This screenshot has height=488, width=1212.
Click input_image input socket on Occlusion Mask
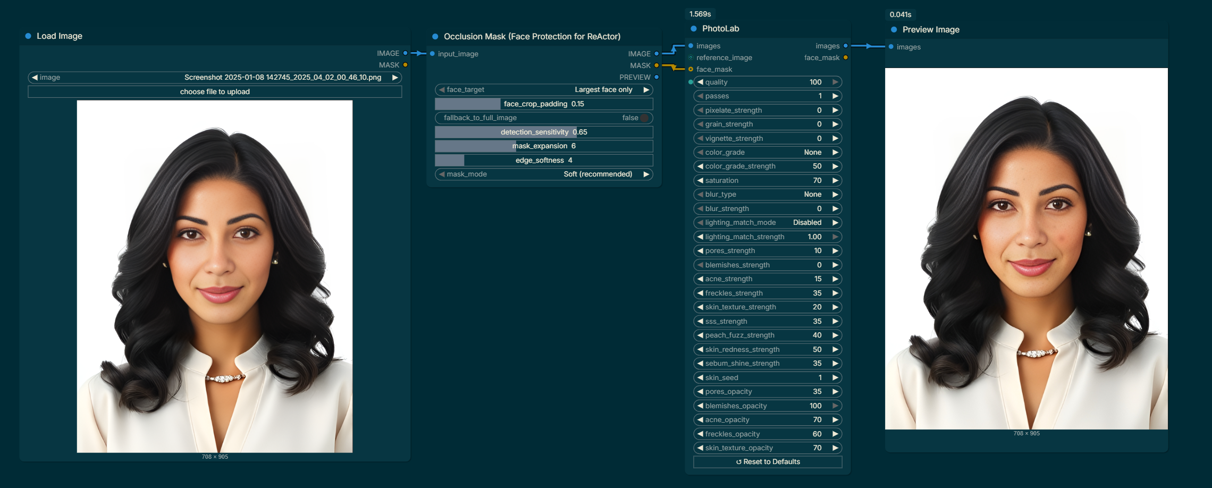point(432,54)
